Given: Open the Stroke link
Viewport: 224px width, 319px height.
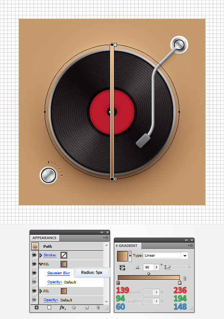Looking at the screenshot, I should click(x=50, y=255).
